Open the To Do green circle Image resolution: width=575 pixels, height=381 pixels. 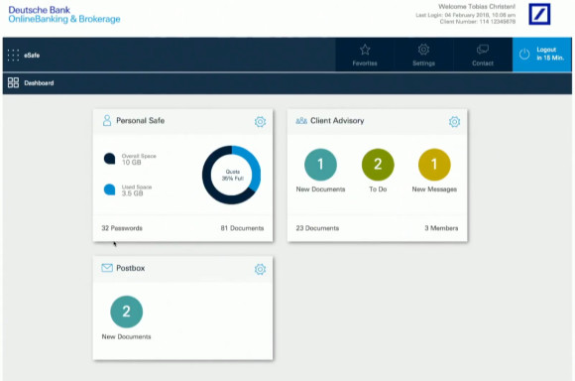pos(378,165)
